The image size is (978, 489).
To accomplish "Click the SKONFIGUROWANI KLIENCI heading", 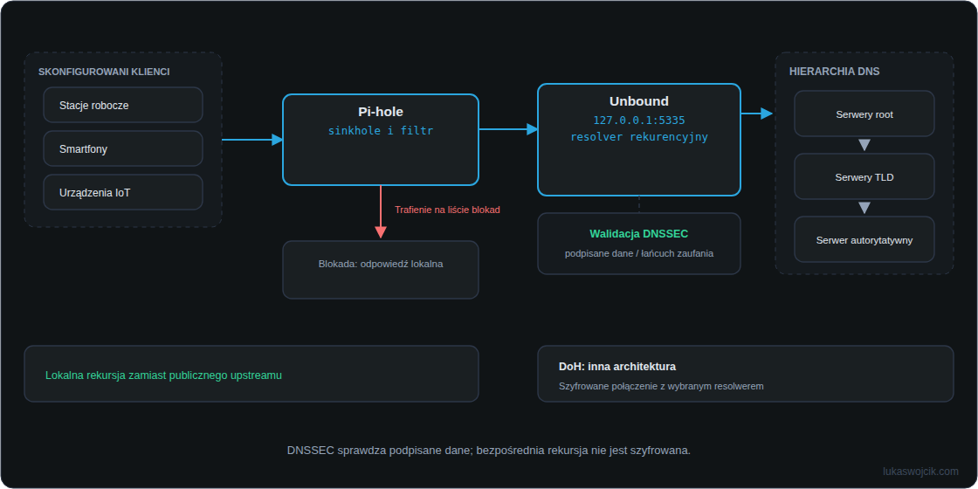I will point(104,72).
